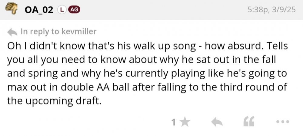This screenshot has width=303, height=136.
Task: Click the maroon AG badge
Action: click(74, 10)
